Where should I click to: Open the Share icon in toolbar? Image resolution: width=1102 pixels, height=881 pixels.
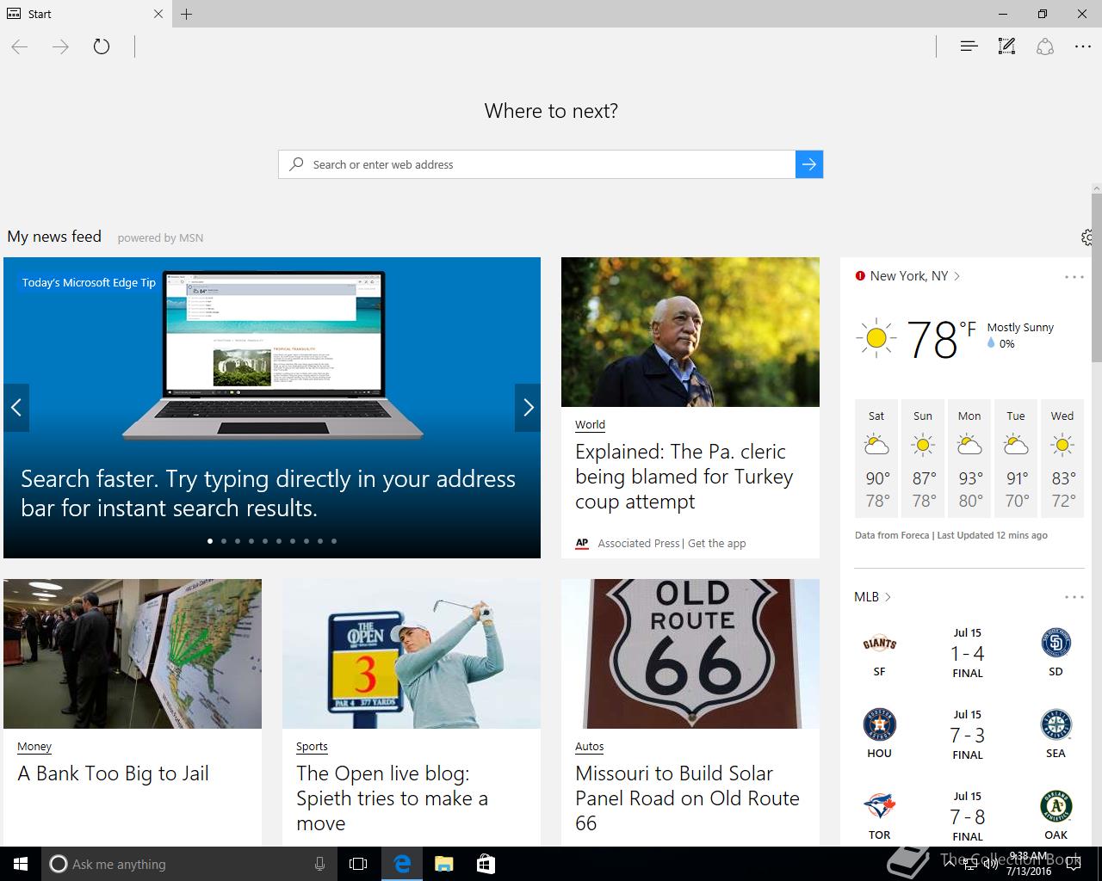1045,46
